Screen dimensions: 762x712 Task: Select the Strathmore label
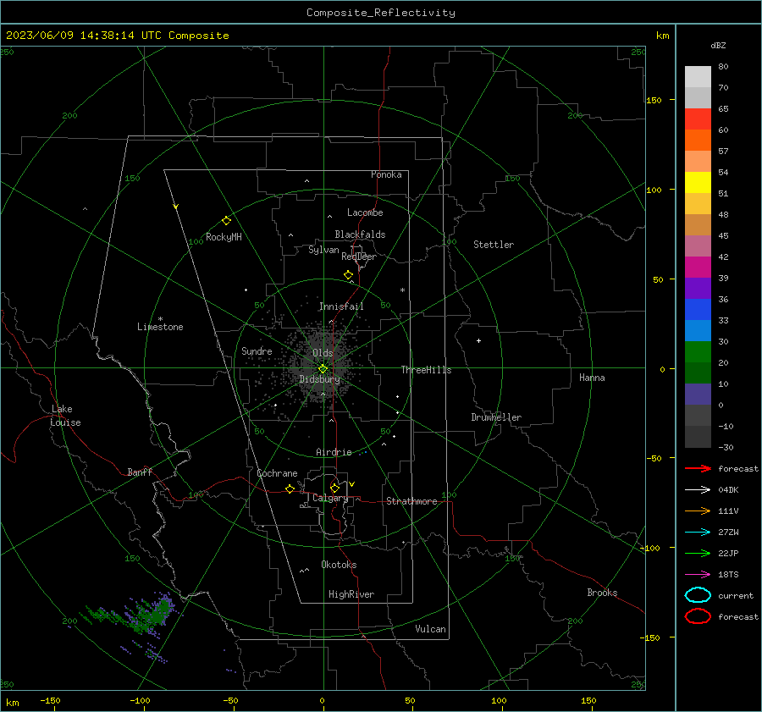coord(411,501)
